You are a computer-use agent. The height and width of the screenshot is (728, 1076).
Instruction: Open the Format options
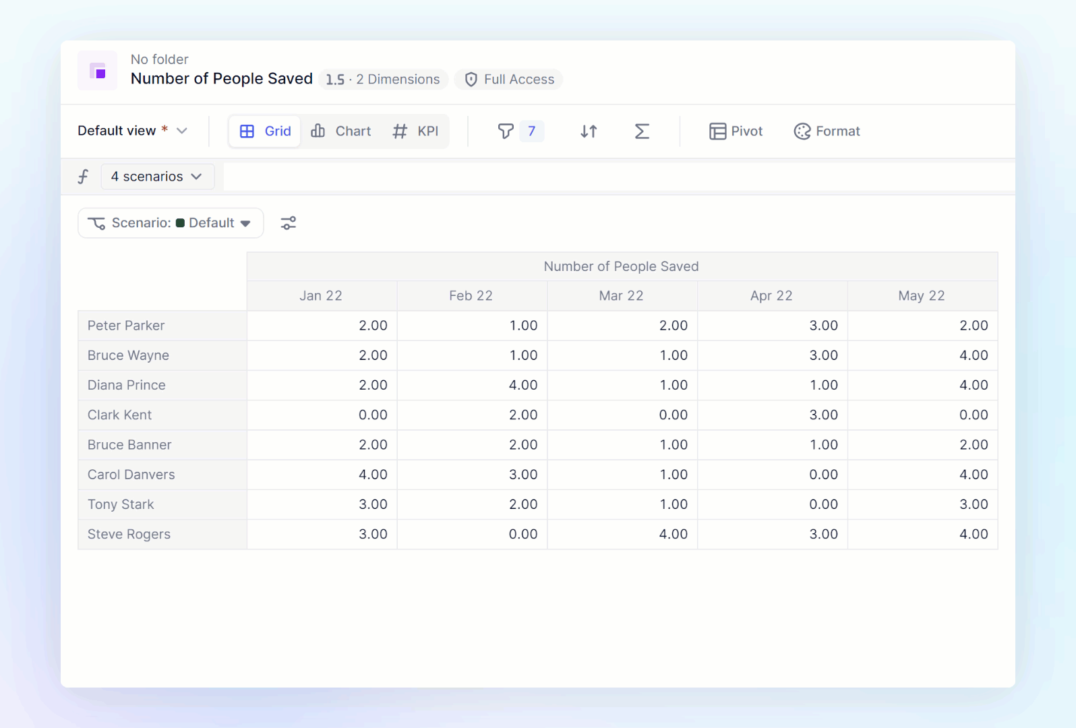click(x=827, y=131)
